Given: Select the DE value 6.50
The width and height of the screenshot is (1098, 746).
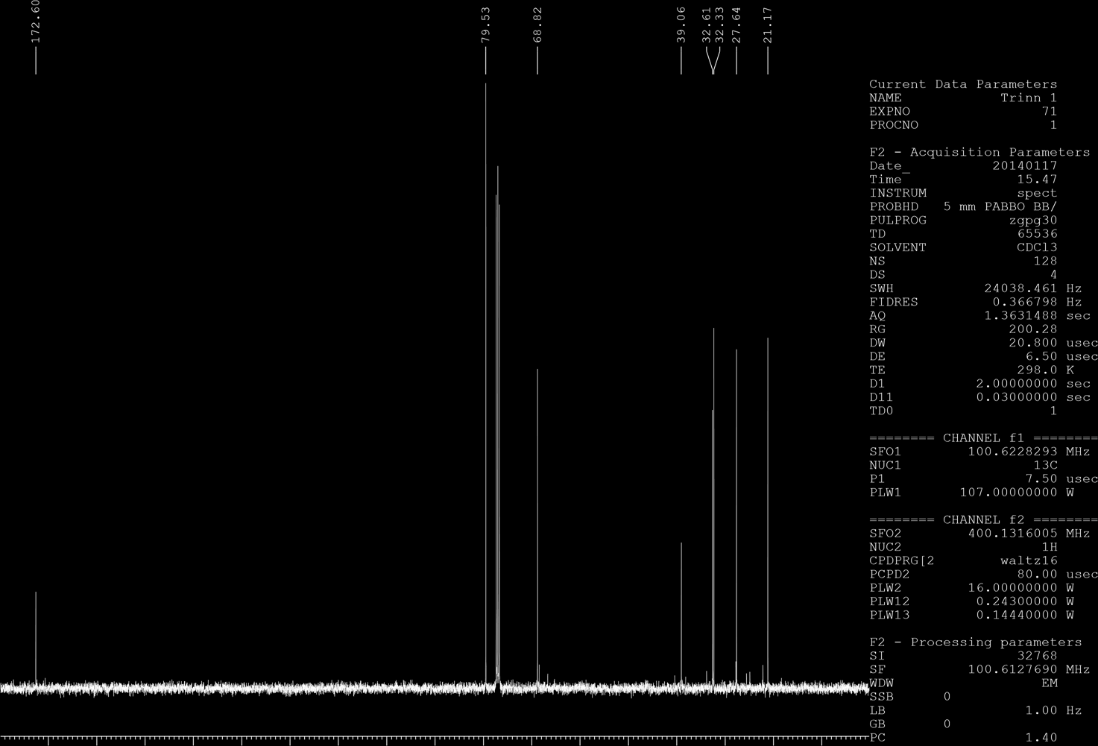Looking at the screenshot, I should [x=1041, y=356].
